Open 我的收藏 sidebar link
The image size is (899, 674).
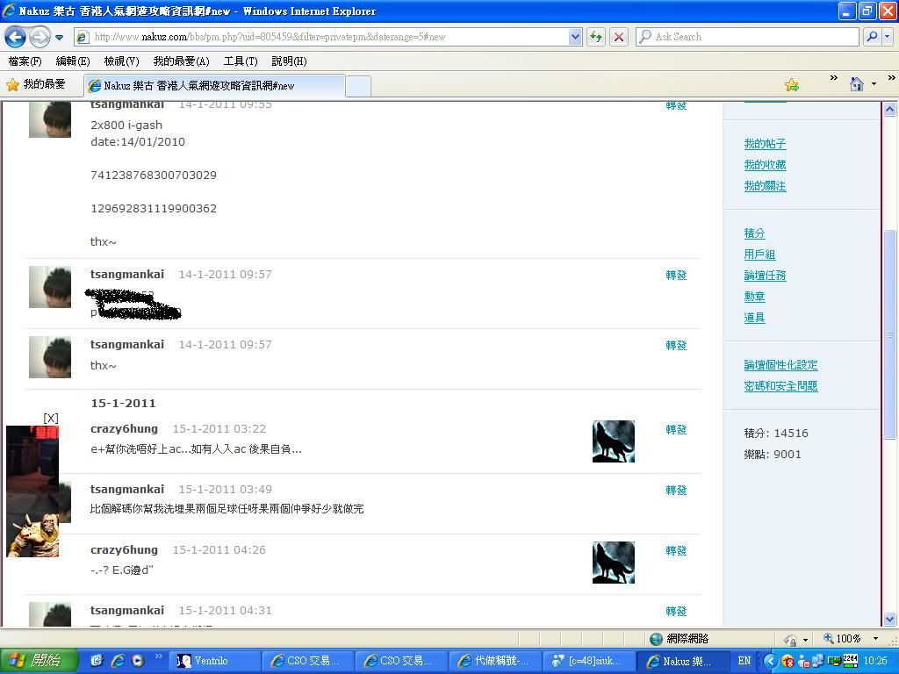tap(765, 165)
